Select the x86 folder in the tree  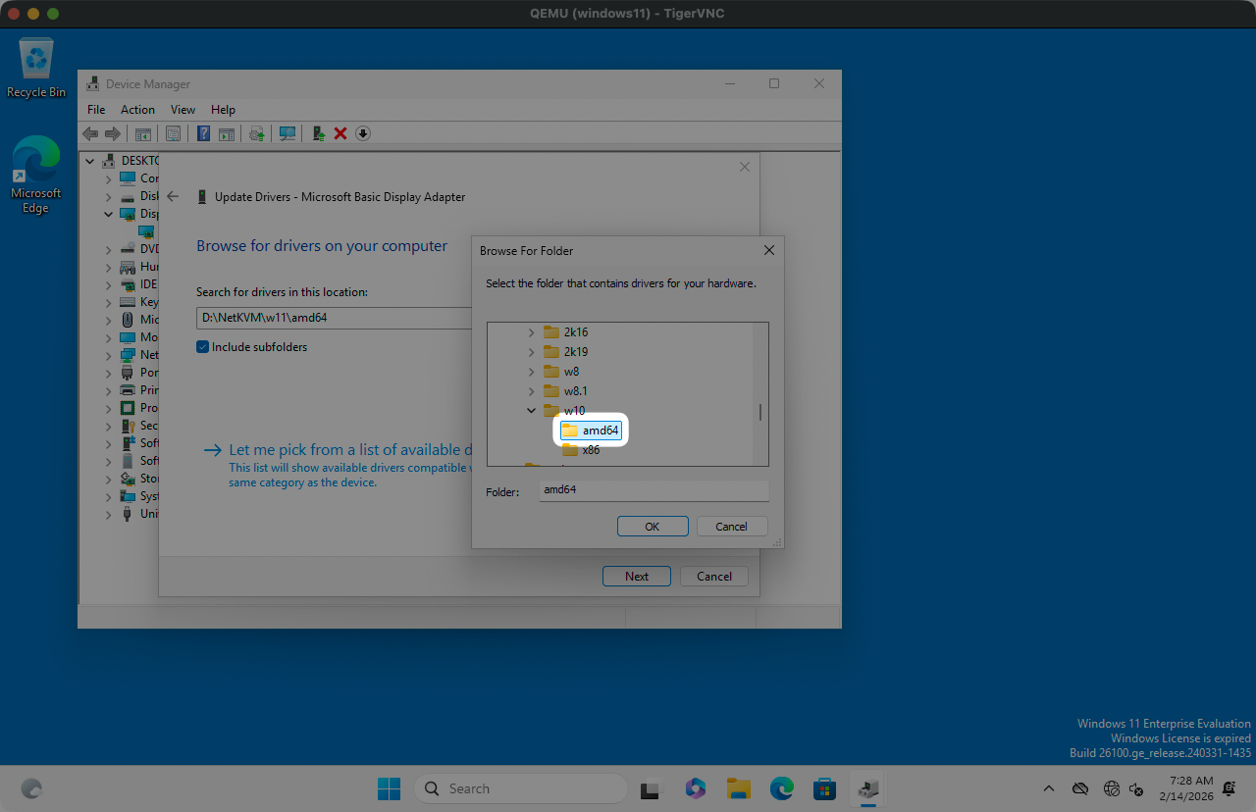click(590, 450)
